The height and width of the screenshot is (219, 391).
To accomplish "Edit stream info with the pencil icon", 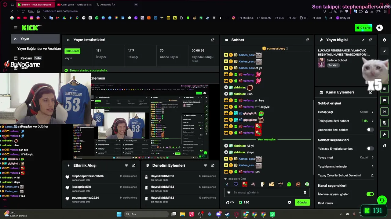I will pyautogui.click(x=363, y=40).
